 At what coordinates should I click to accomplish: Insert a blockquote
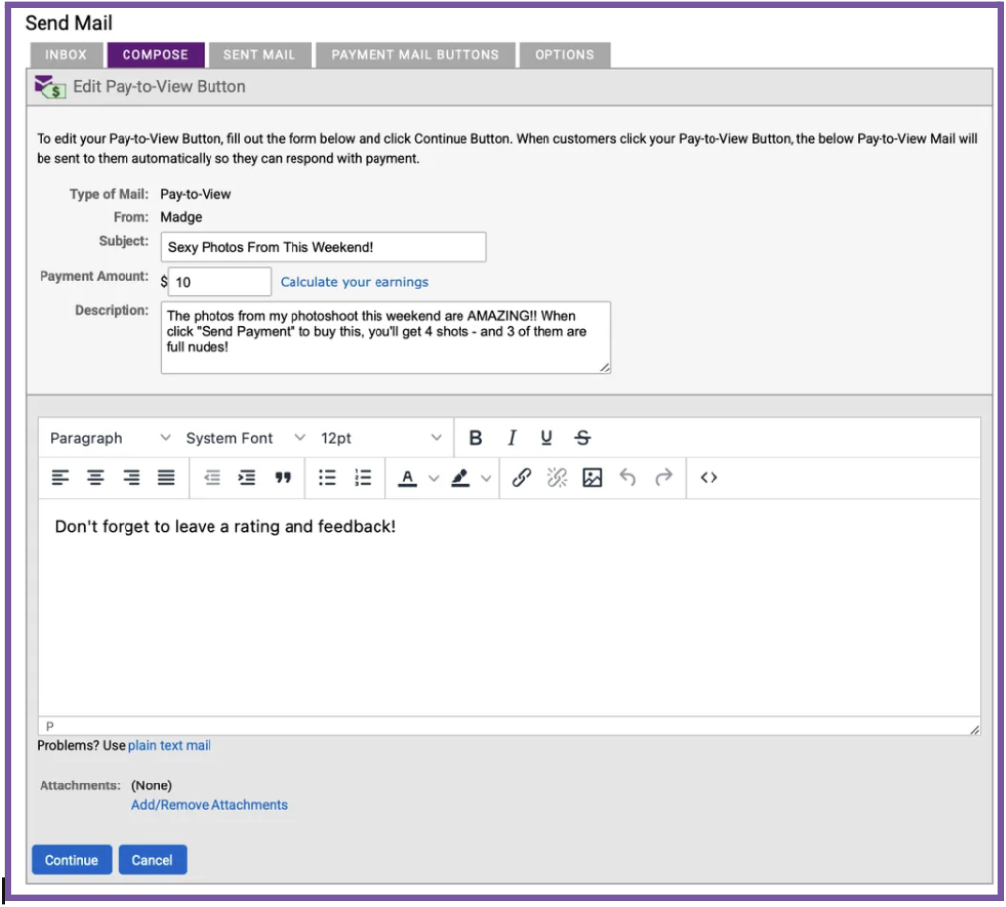click(x=283, y=478)
